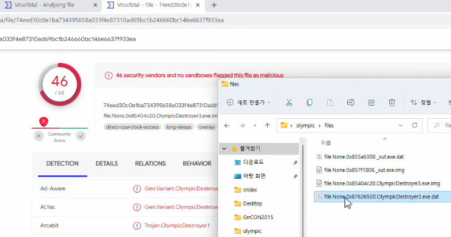Click Trojan.OlympicDestroyer.1 detection result
This screenshot has width=451, height=237.
point(177,225)
